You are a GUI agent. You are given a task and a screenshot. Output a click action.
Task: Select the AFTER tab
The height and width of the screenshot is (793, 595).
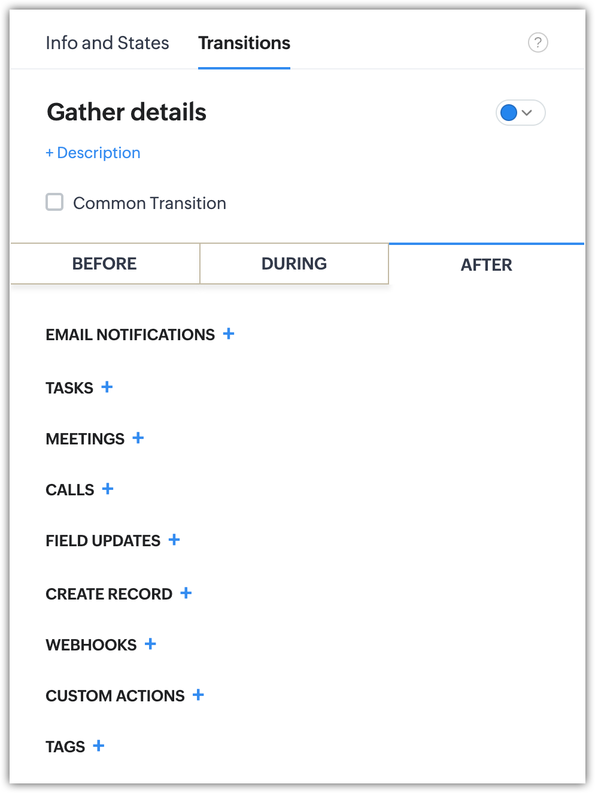[486, 265]
